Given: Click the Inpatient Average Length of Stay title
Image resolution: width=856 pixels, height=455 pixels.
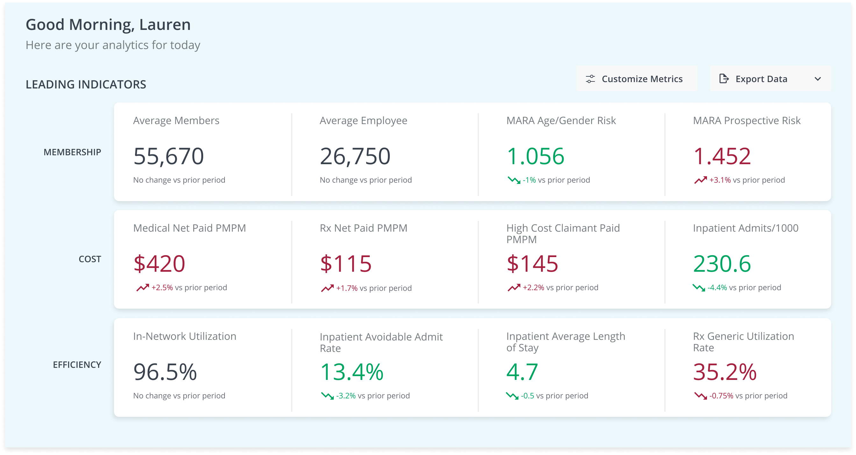Looking at the screenshot, I should click(x=566, y=342).
